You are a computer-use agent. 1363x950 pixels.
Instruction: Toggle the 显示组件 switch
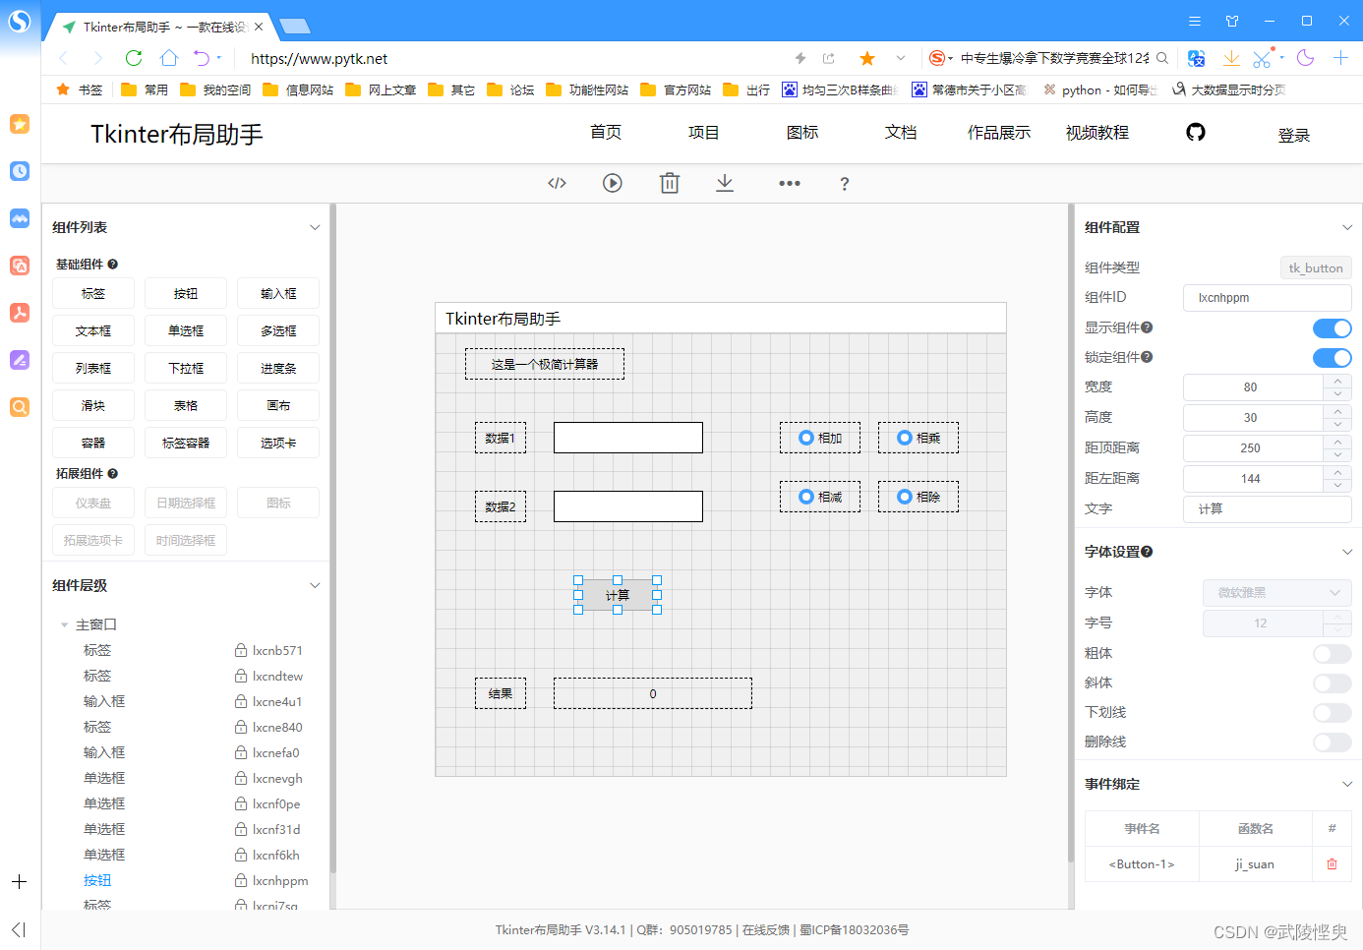point(1333,328)
